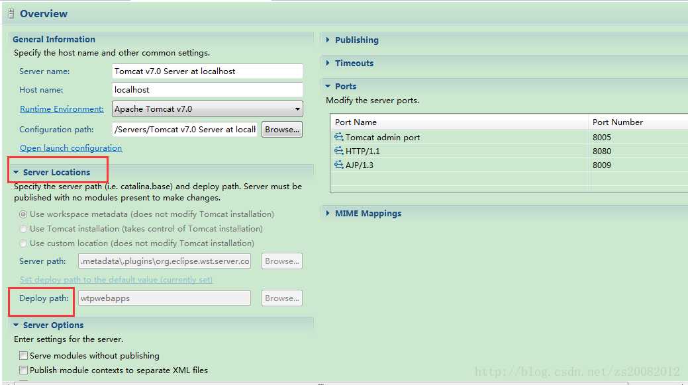Viewport: 688px width, 385px height.
Task: Select Use Tomcat installation radio button
Action: 23,229
